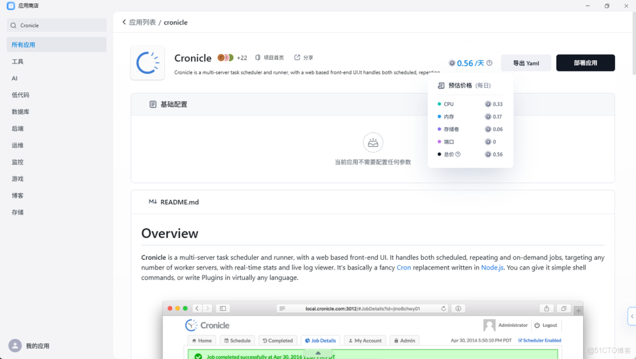636x359 pixels.
Task: Enable Scheduler Enabled in the Cronicle screenshot
Action: pyautogui.click(x=539, y=340)
